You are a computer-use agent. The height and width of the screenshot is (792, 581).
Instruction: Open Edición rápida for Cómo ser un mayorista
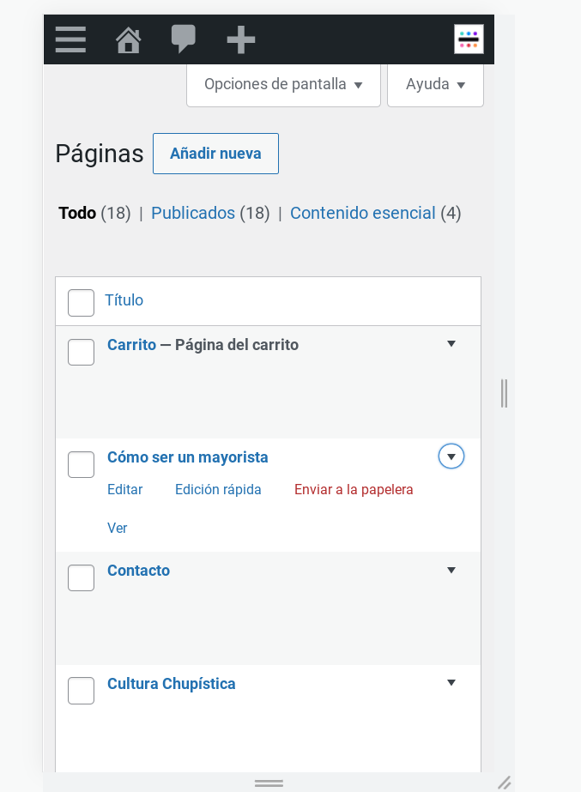coord(218,489)
